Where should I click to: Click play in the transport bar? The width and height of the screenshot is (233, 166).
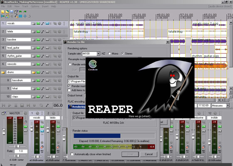click(10, 105)
